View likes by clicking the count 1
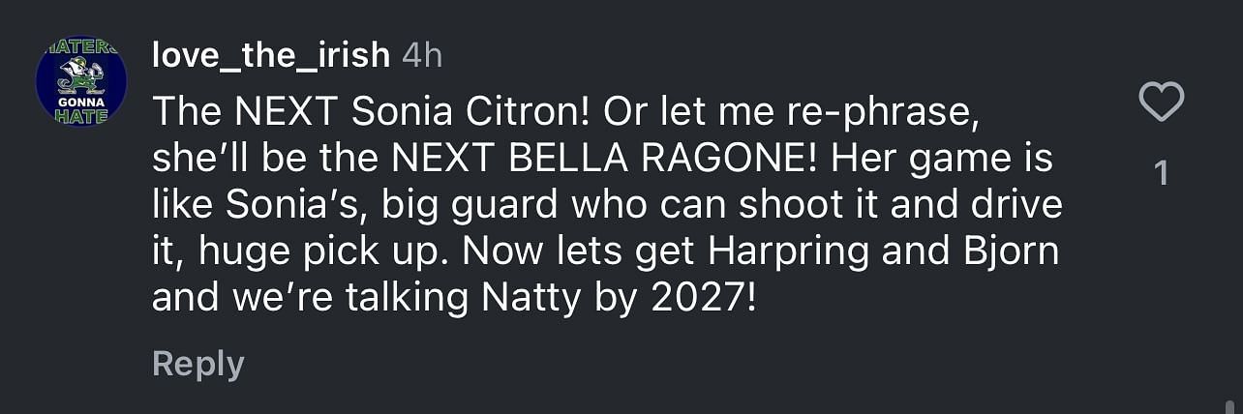1243x414 pixels. [1162, 173]
